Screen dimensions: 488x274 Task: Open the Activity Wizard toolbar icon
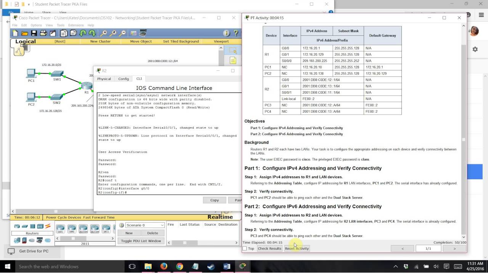point(52,33)
